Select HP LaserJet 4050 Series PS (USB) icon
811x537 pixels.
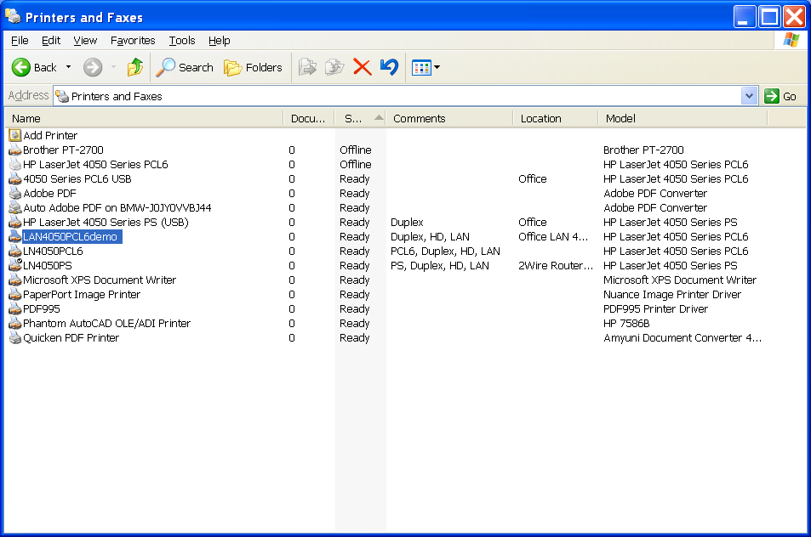click(x=15, y=222)
